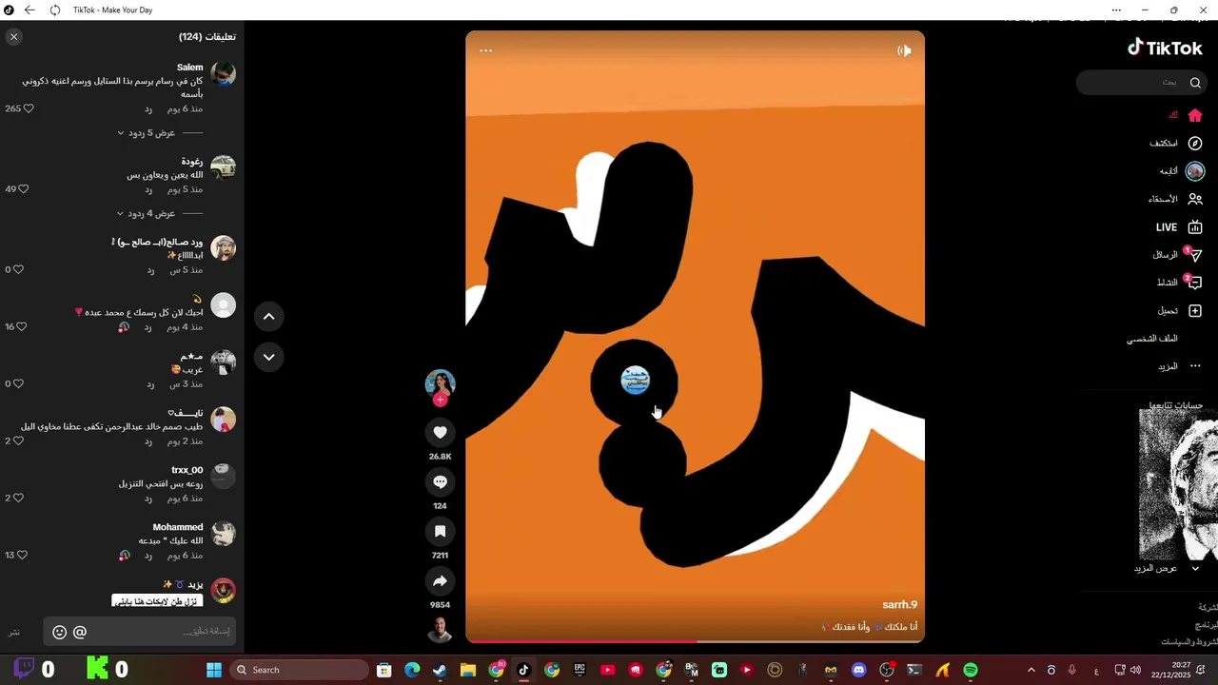Like the comment heart showing 16 likes
The width and height of the screenshot is (1218, 685).
[x=22, y=326]
